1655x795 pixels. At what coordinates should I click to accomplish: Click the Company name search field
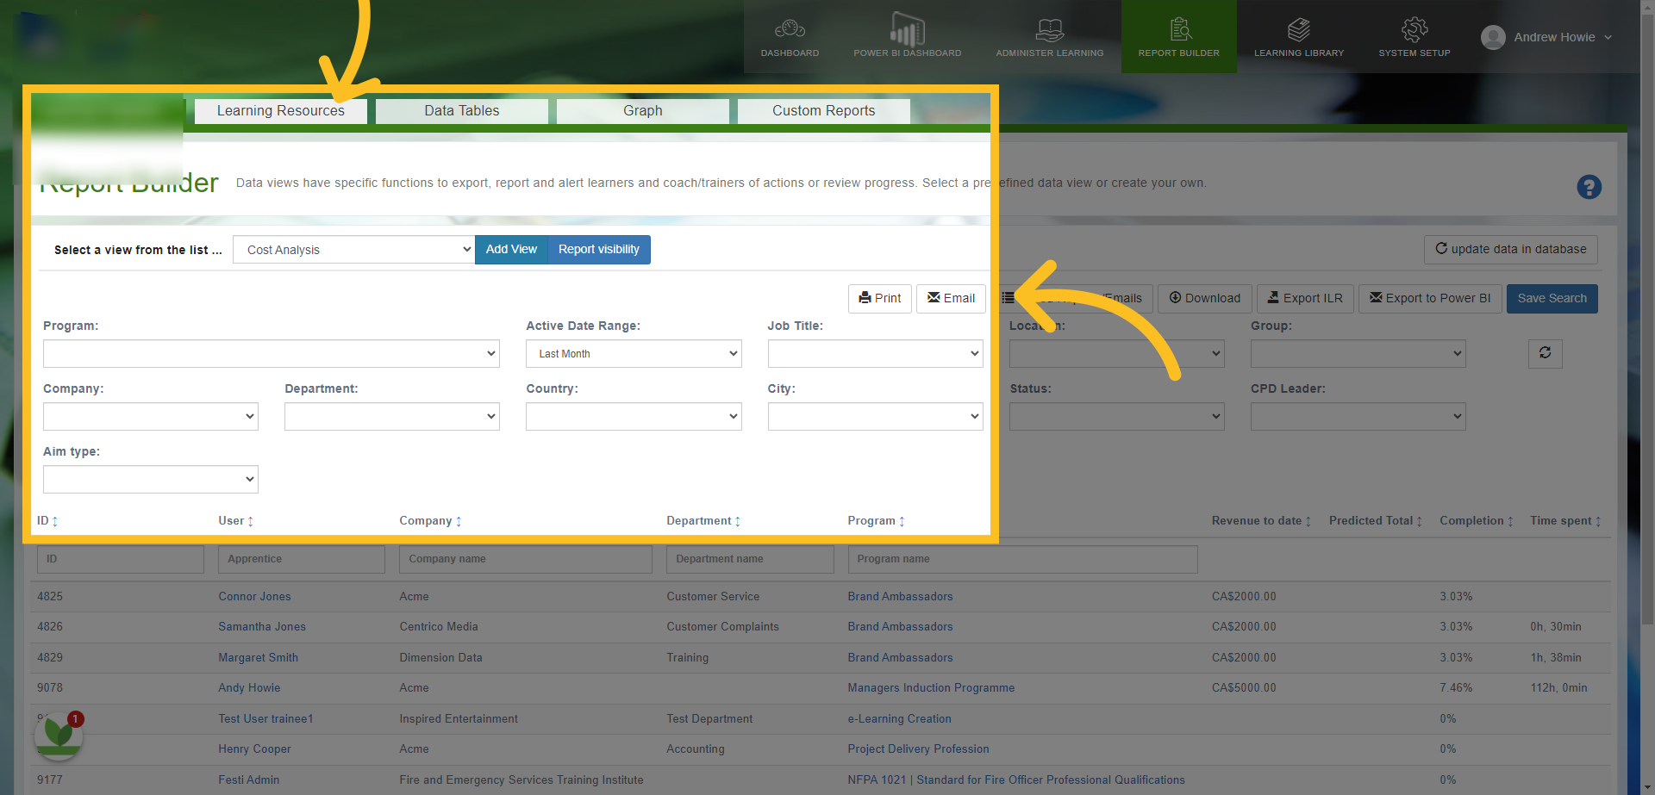click(525, 559)
